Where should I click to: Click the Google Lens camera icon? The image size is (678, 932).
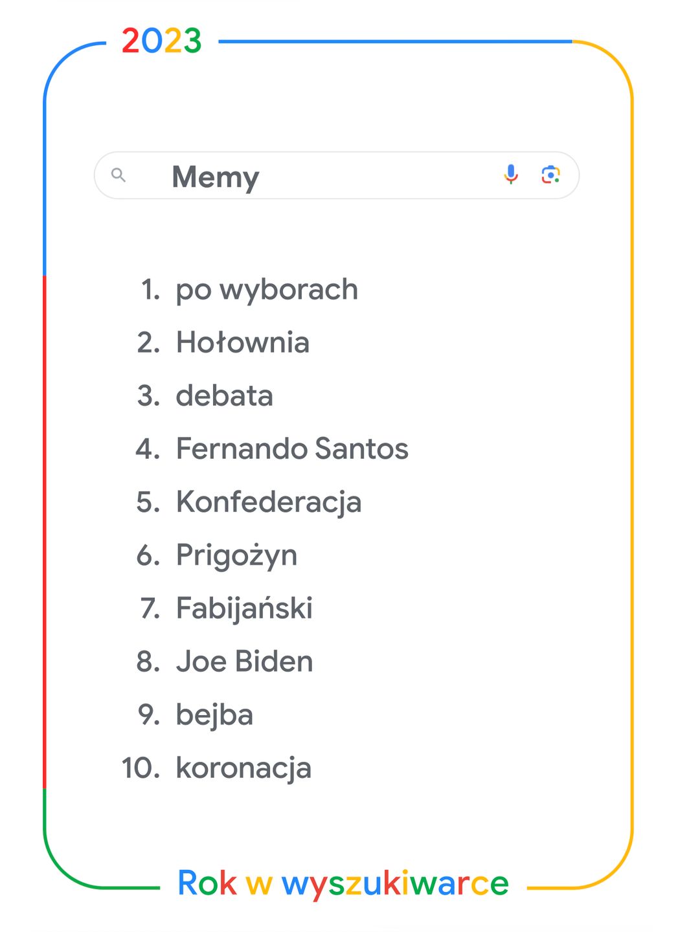click(550, 175)
